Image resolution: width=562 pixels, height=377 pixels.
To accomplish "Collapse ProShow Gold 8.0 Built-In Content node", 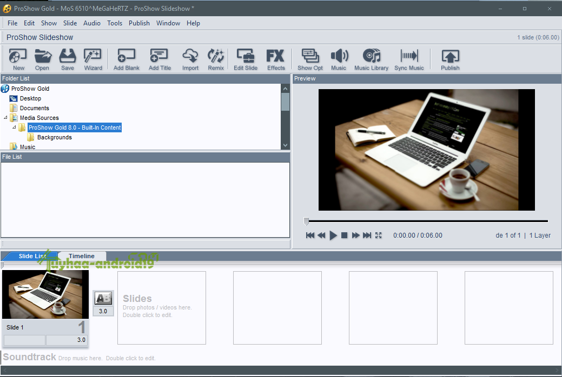I will coord(14,127).
